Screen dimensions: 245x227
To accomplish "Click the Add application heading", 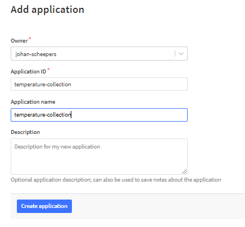I will pos(47,10).
